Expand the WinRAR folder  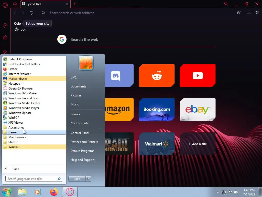pos(35,147)
